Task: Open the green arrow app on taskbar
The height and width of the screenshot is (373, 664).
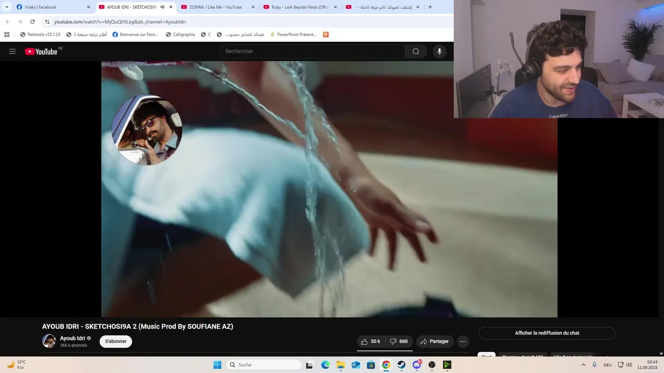Action: 447,365
